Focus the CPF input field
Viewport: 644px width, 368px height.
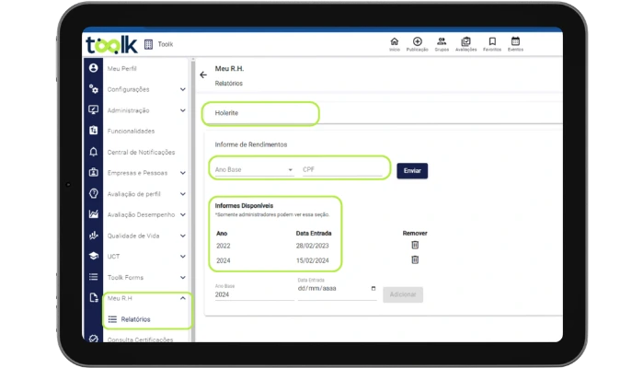tap(340, 169)
